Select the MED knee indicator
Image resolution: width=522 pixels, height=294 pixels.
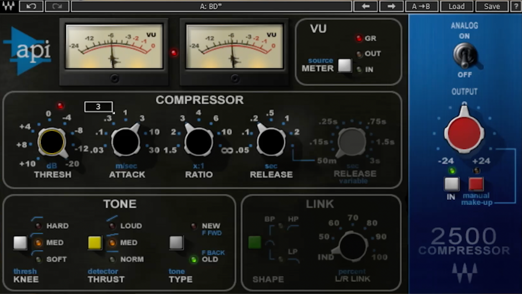tap(39, 243)
